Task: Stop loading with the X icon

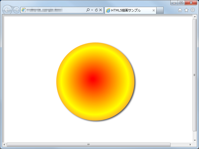Action: click(x=101, y=10)
